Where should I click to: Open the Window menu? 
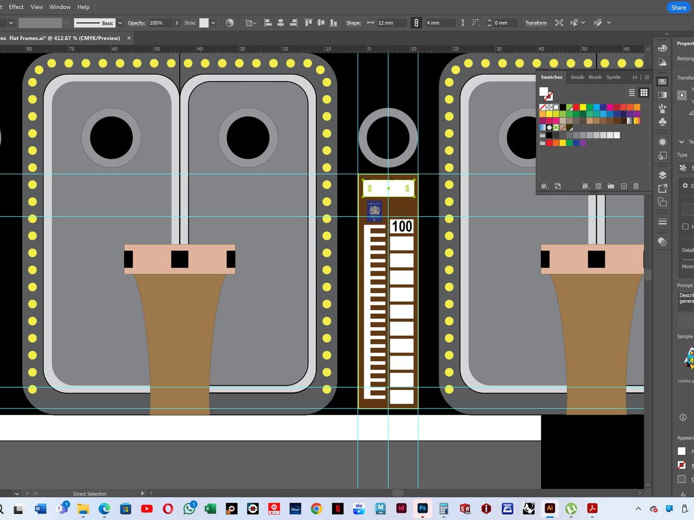click(60, 7)
